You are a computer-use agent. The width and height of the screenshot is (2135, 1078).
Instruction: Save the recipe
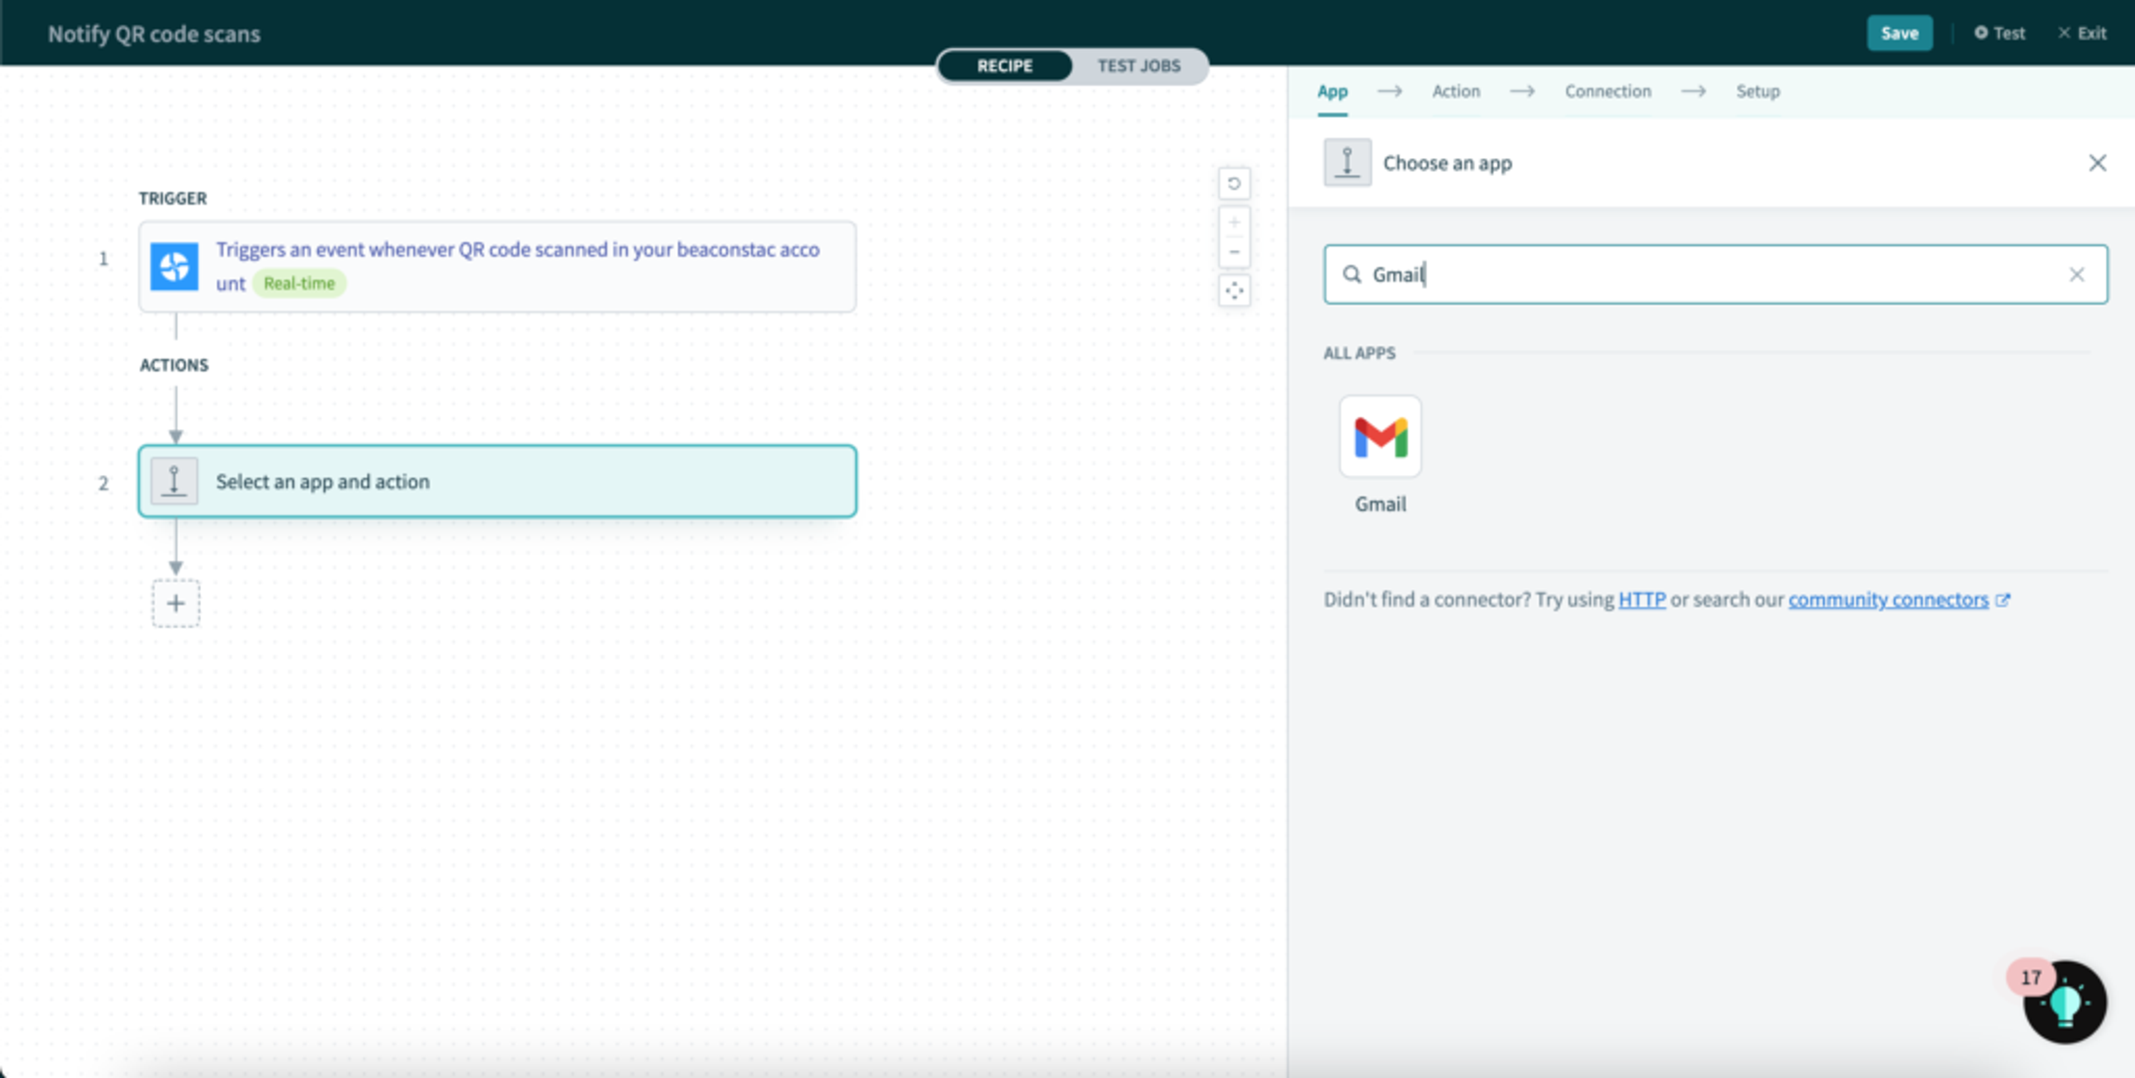point(1899,33)
